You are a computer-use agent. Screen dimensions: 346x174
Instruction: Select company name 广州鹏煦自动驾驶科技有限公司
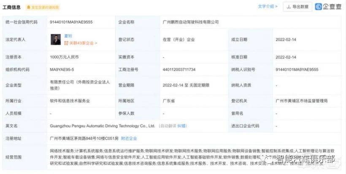[x=191, y=22]
